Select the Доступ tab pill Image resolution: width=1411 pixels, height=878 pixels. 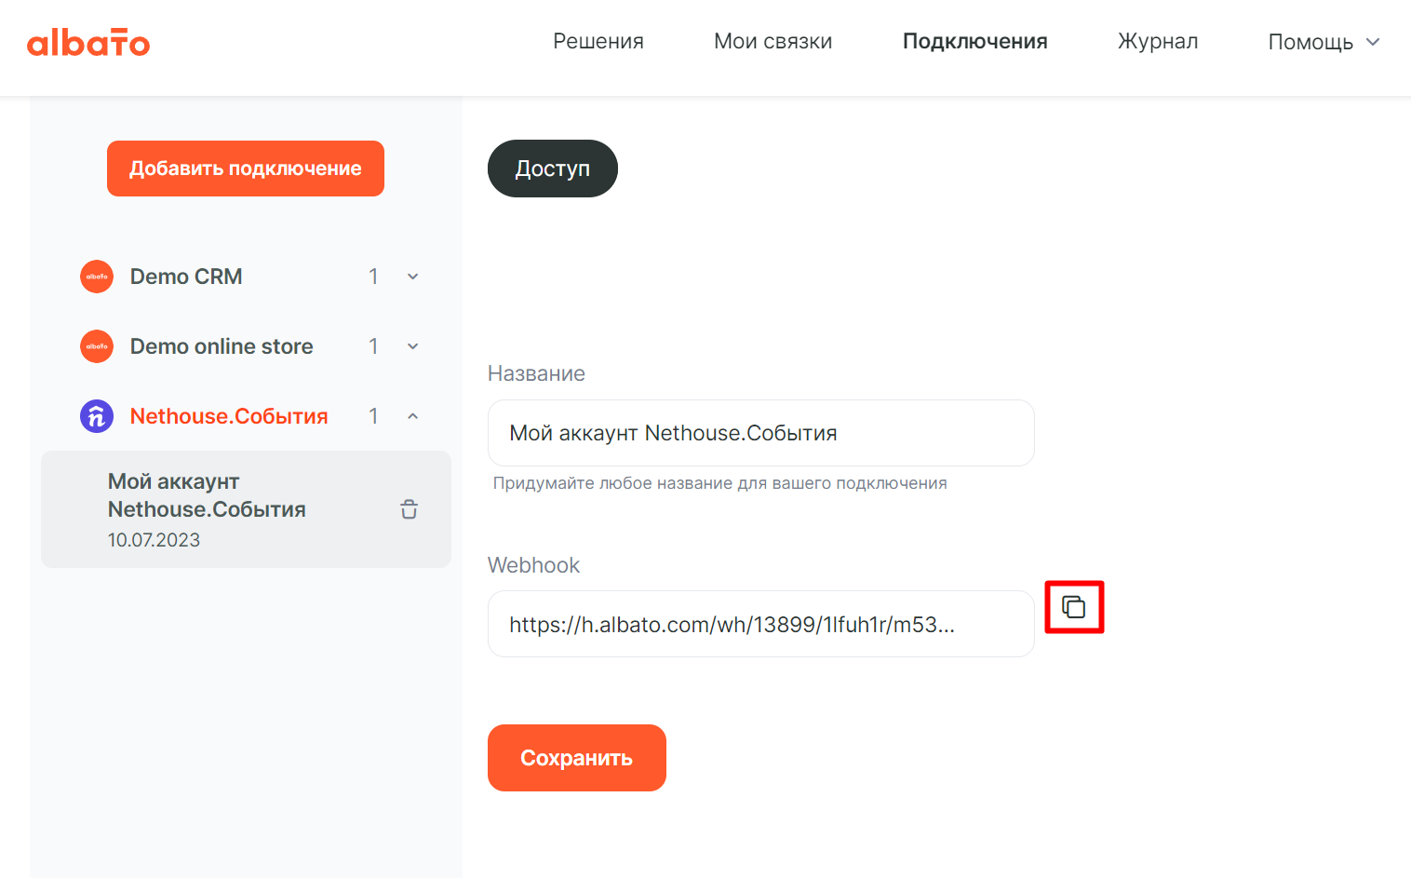click(x=553, y=169)
